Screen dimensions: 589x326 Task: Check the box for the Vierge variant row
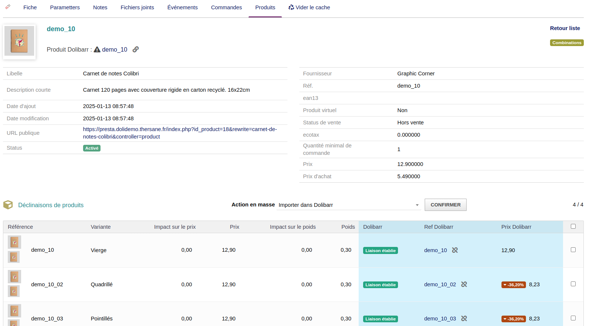coord(573,250)
